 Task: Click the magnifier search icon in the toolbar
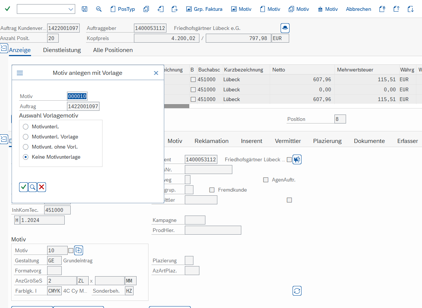[99, 9]
